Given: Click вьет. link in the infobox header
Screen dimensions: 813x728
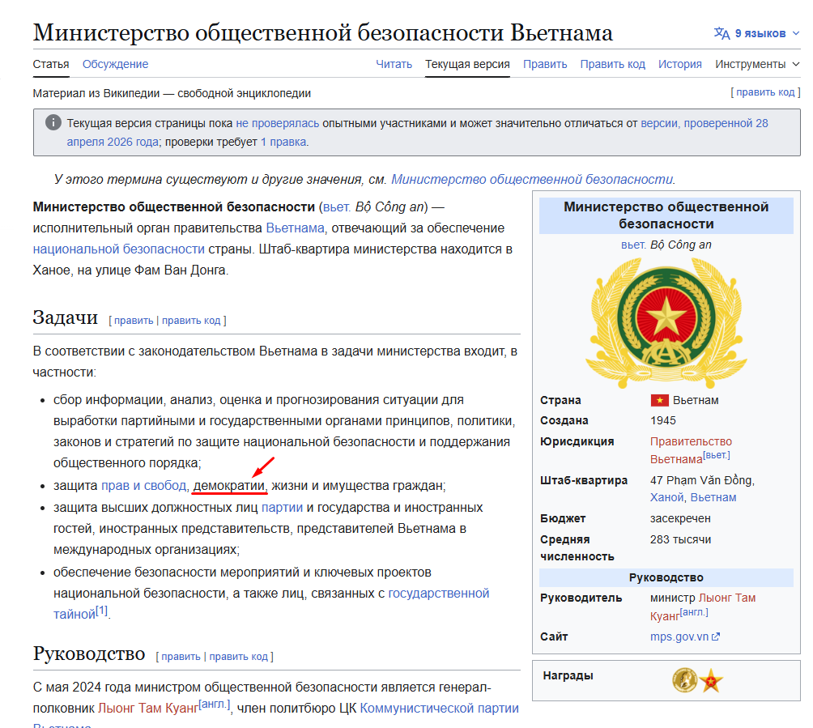Looking at the screenshot, I should pyautogui.click(x=633, y=245).
